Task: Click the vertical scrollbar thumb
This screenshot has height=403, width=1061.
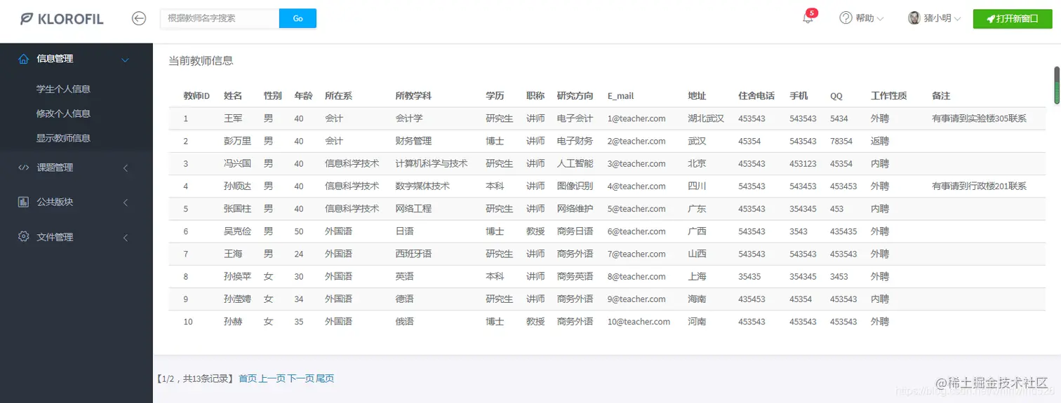Action: [x=1057, y=84]
